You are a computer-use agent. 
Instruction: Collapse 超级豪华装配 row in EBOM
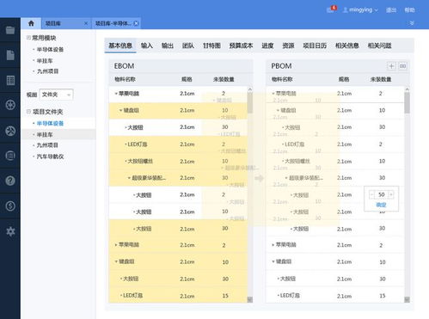click(x=129, y=178)
